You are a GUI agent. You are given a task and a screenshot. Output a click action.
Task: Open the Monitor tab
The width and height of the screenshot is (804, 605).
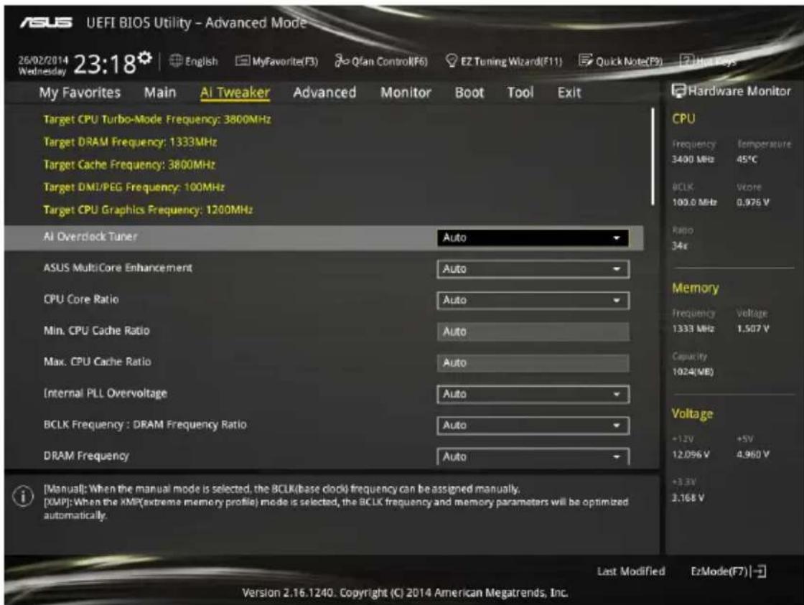406,93
